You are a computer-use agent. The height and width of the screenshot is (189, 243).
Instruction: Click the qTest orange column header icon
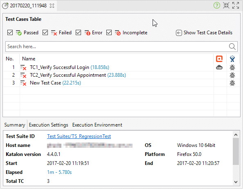coord(219,59)
